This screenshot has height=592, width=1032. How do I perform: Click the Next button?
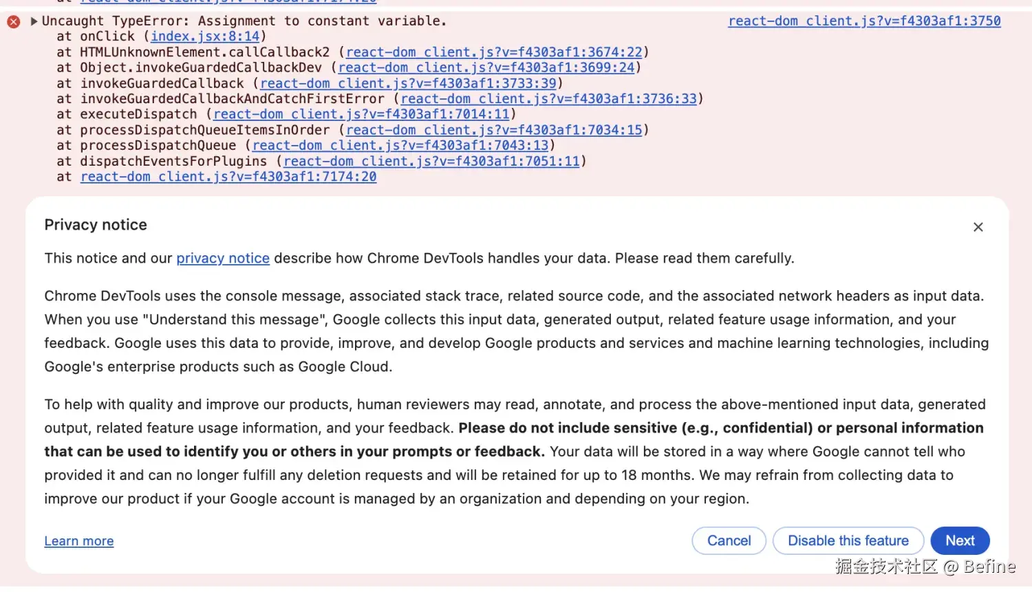(x=960, y=541)
